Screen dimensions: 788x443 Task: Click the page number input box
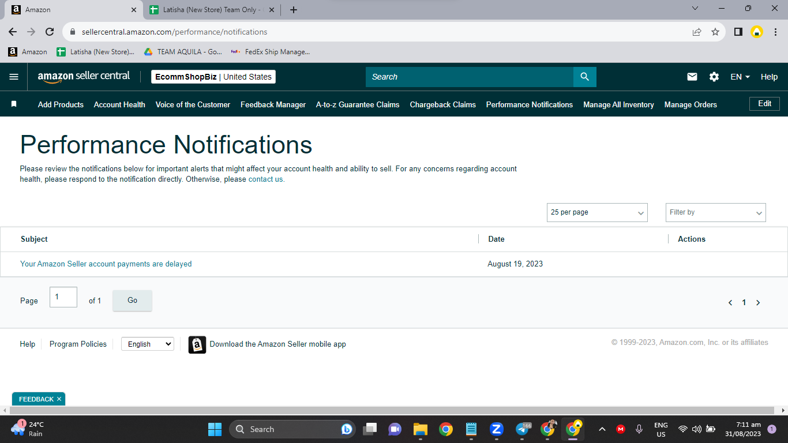(x=63, y=297)
